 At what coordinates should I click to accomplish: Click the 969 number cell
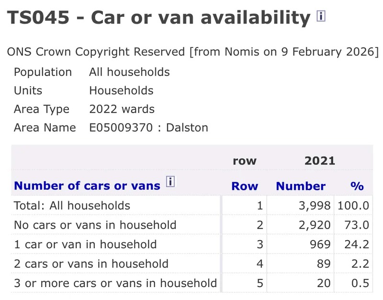pyautogui.click(x=320, y=244)
